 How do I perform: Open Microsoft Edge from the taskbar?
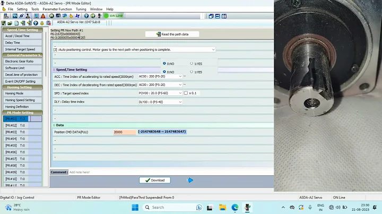(235, 208)
